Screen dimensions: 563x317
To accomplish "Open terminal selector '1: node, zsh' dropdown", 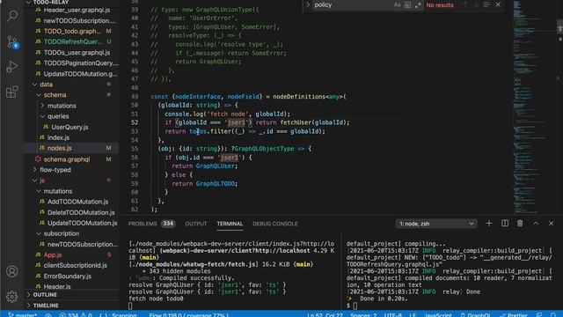I will tap(436, 224).
